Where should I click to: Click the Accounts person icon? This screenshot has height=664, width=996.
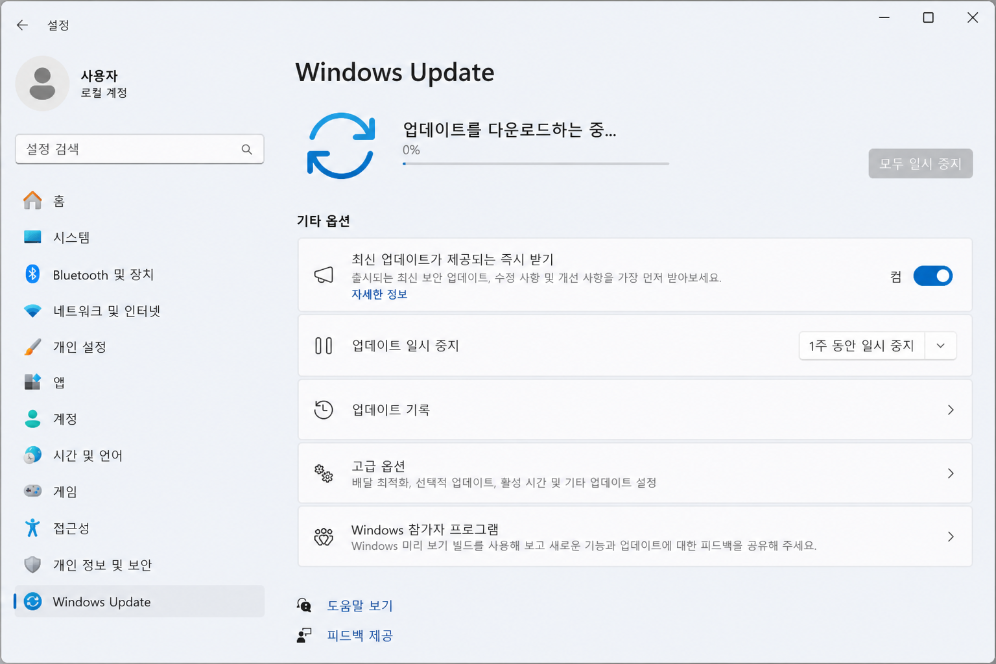[x=32, y=419]
